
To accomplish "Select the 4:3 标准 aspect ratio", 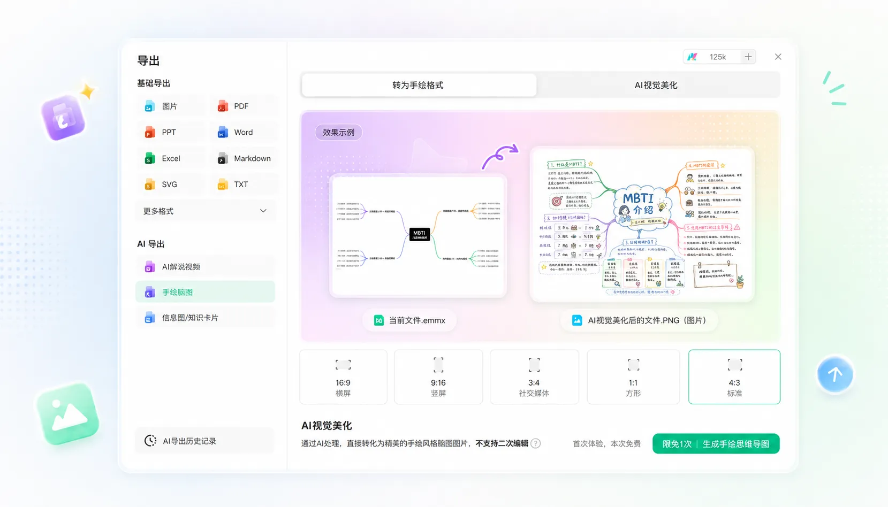I will [x=734, y=377].
